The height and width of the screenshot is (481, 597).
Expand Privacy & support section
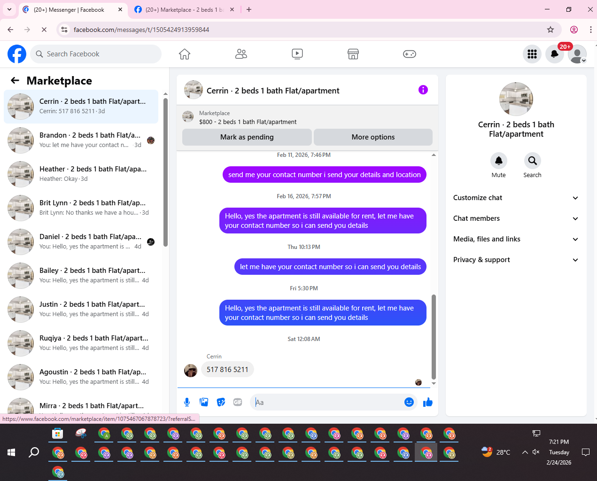pyautogui.click(x=516, y=260)
